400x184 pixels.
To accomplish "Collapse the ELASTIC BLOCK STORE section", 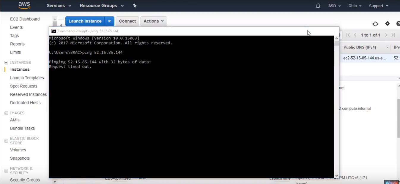I will (x=6, y=141).
